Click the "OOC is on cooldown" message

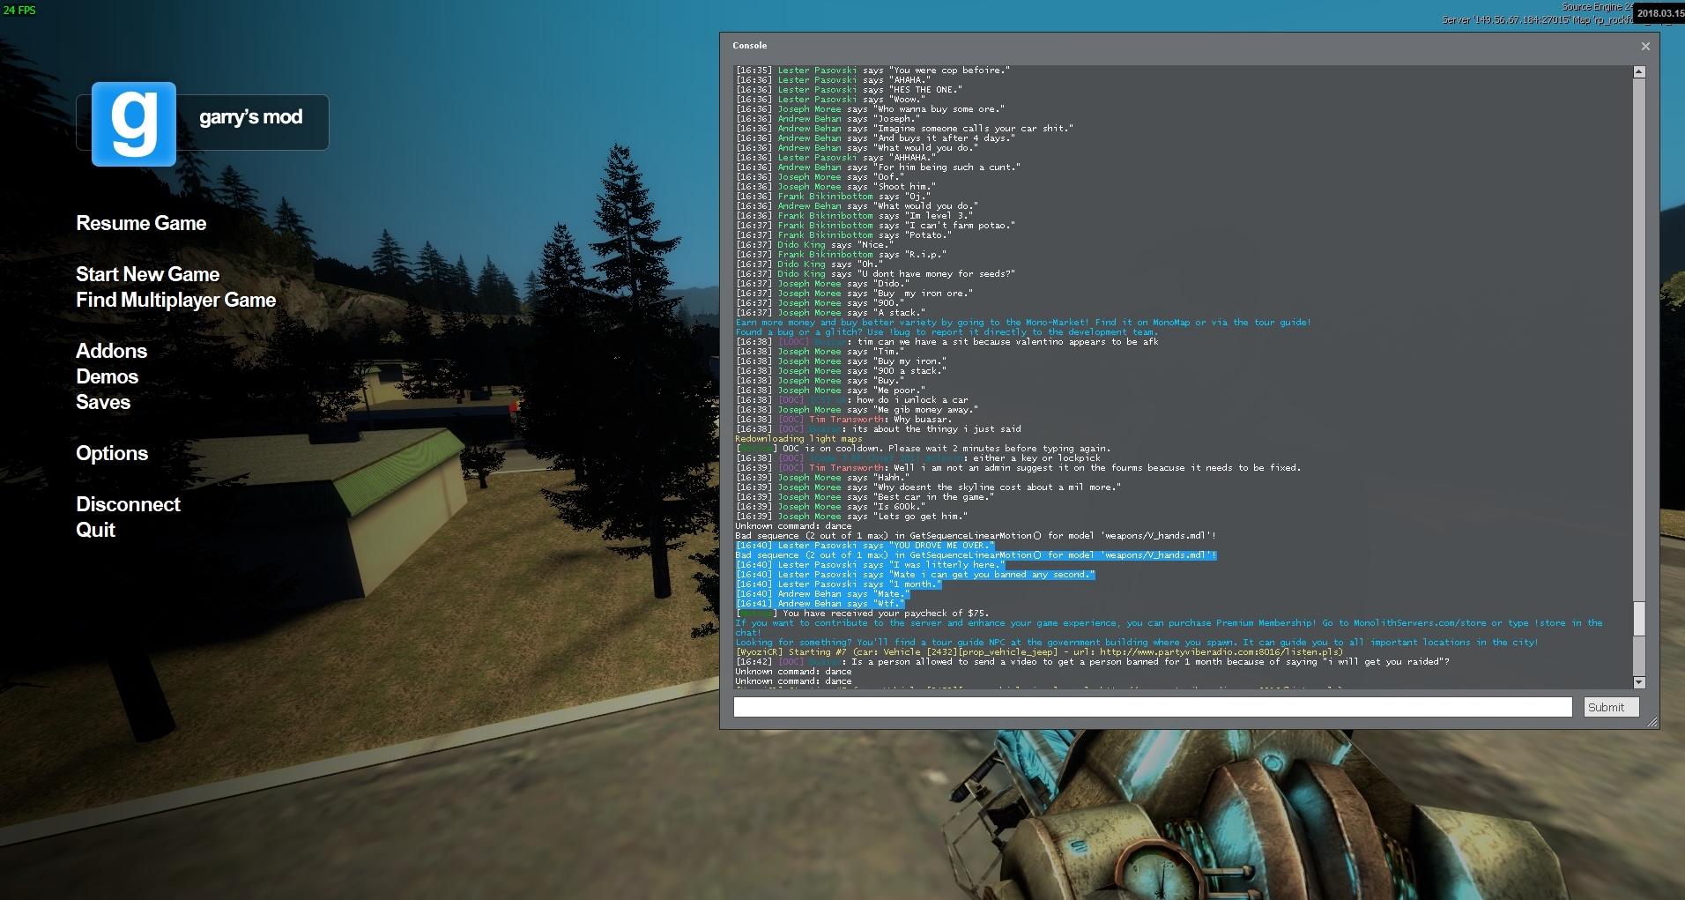923,449
